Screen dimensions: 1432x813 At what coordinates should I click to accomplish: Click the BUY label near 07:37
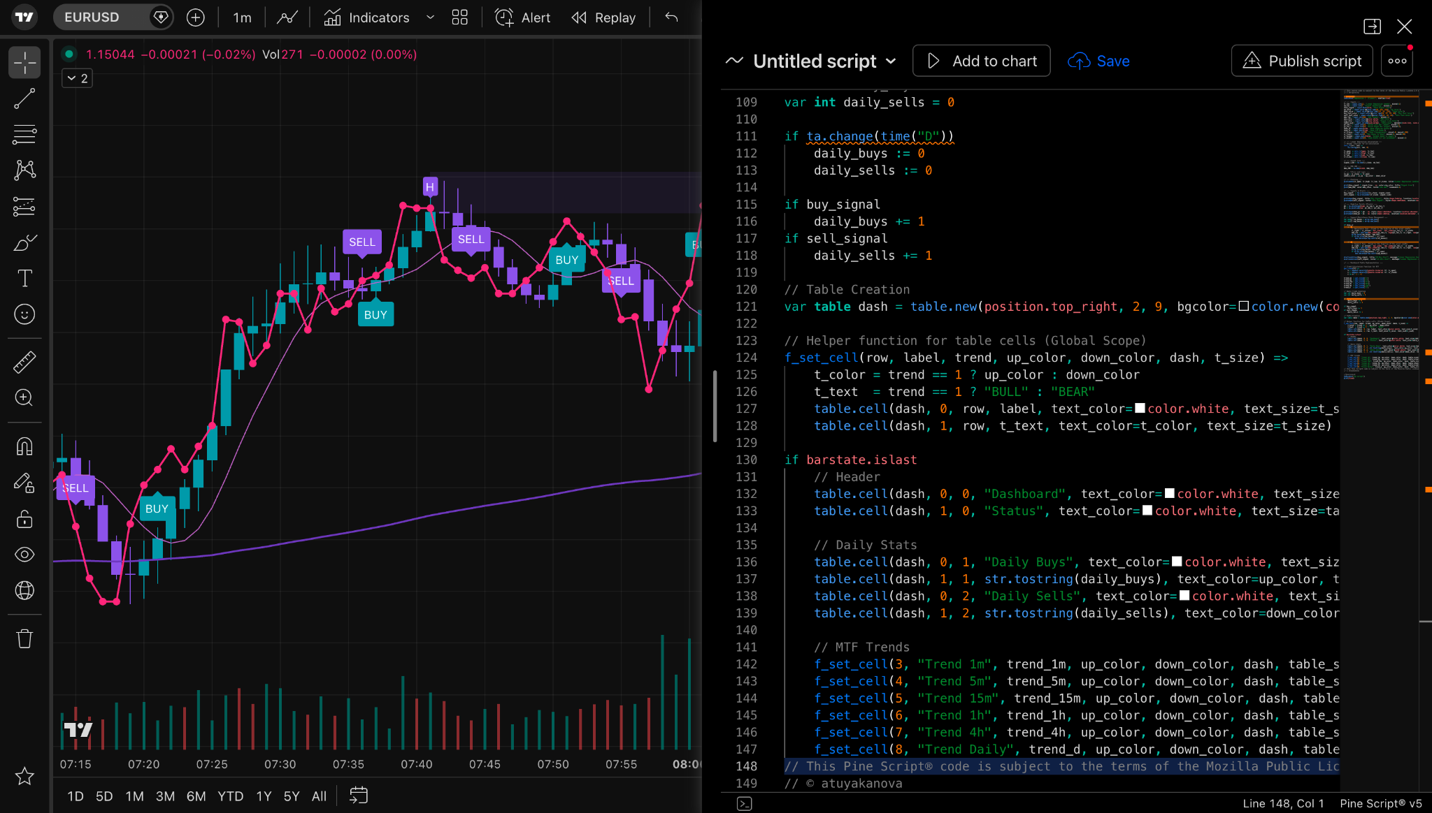[375, 313]
